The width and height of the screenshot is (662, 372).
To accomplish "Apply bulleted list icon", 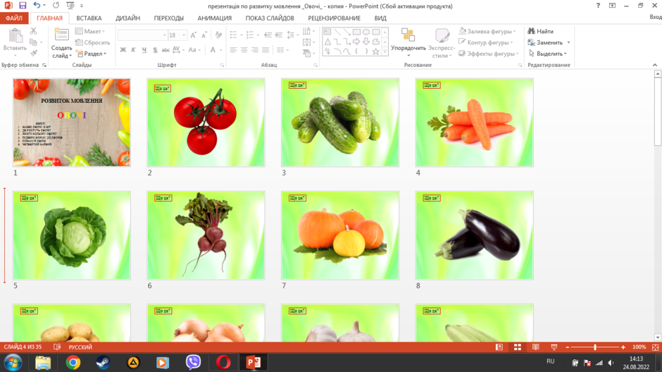I will point(234,35).
